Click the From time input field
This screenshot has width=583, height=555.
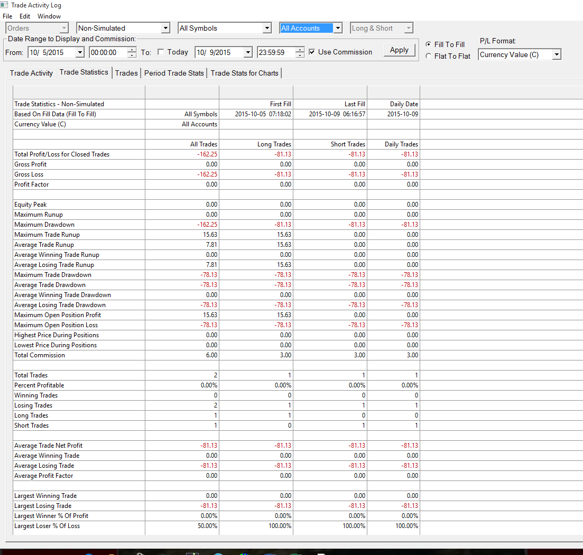click(x=108, y=52)
